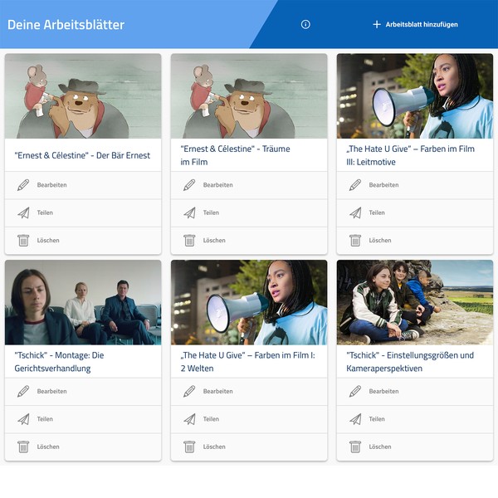The height and width of the screenshot is (498, 498).
Task: Click paper plane icon for Farben im Film III card
Action: 355,212
